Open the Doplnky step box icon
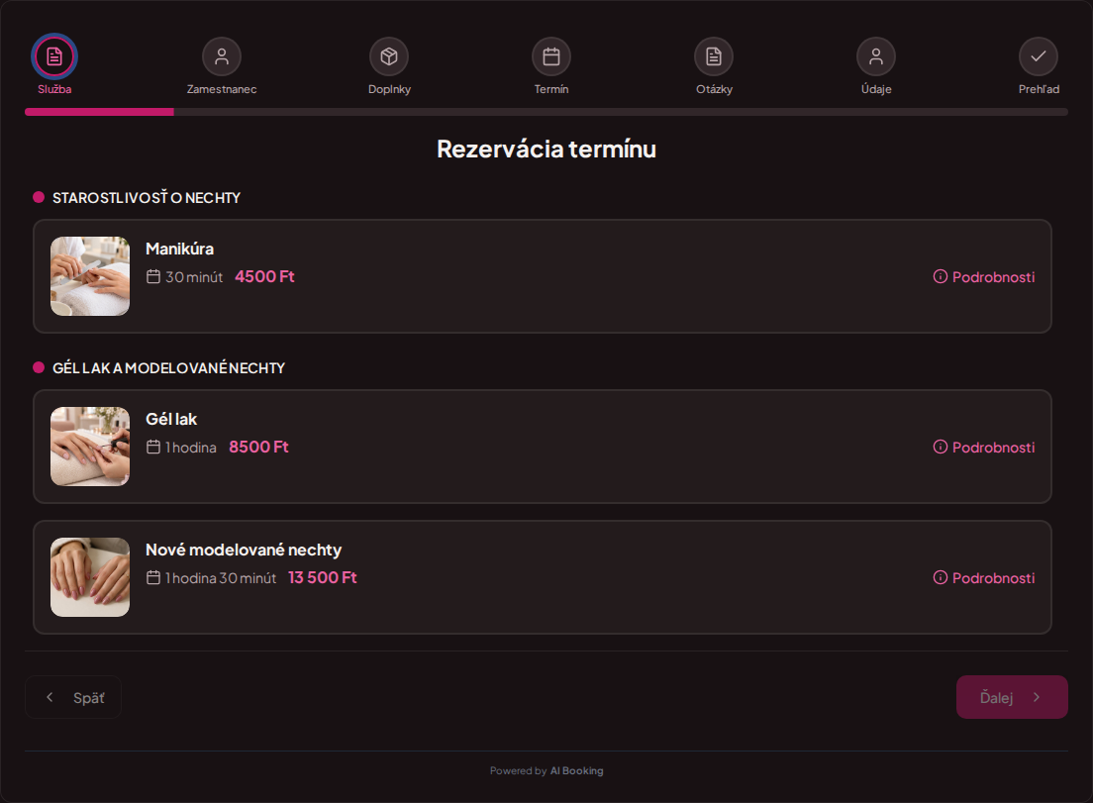This screenshot has height=803, width=1093. tap(389, 56)
